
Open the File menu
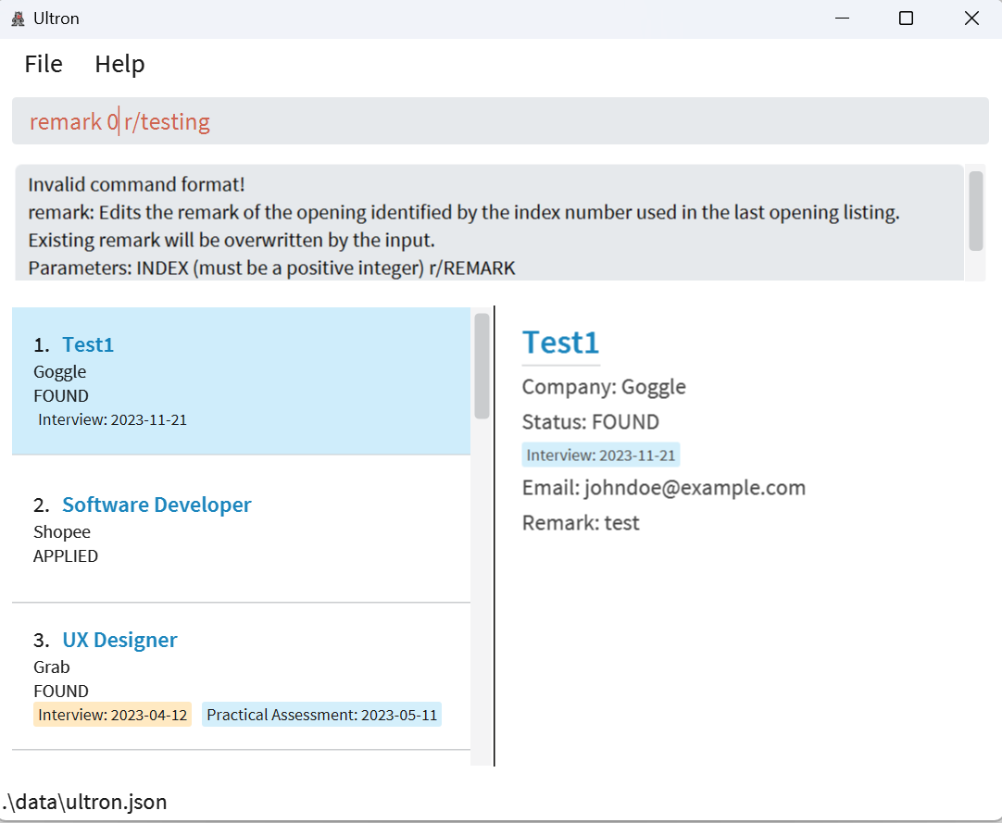(44, 64)
